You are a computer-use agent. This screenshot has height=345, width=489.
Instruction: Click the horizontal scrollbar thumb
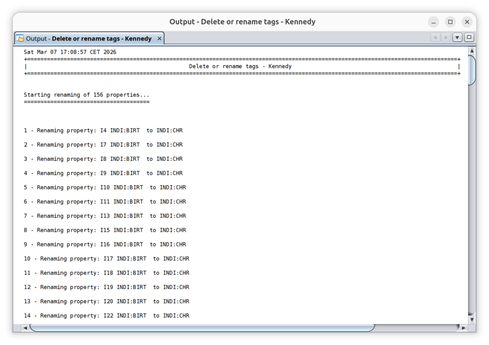[202, 328]
